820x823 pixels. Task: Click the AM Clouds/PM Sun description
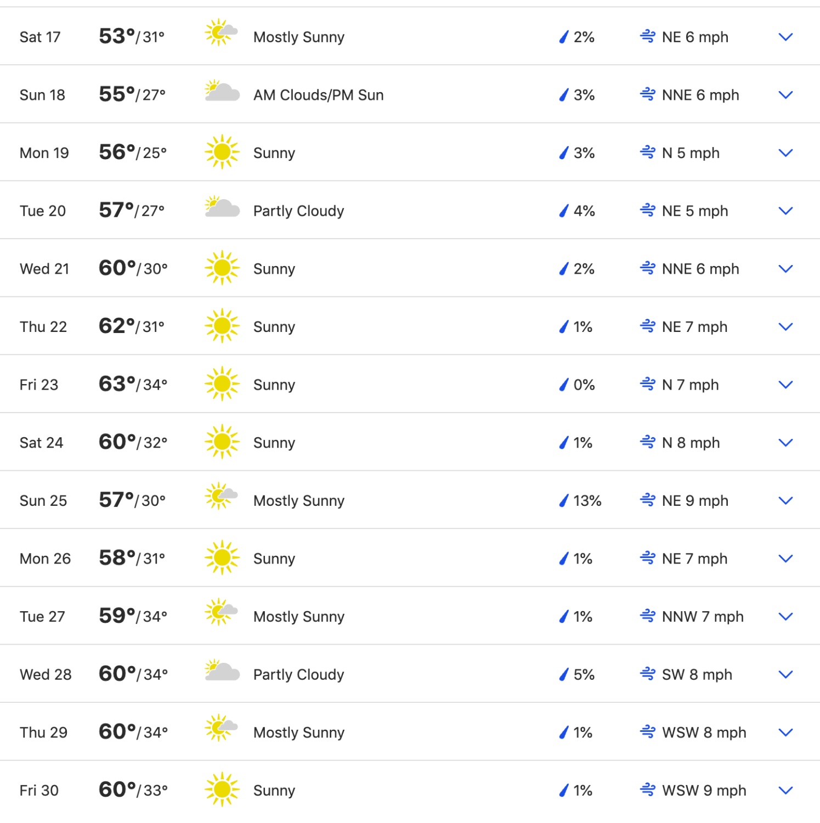[x=318, y=95]
